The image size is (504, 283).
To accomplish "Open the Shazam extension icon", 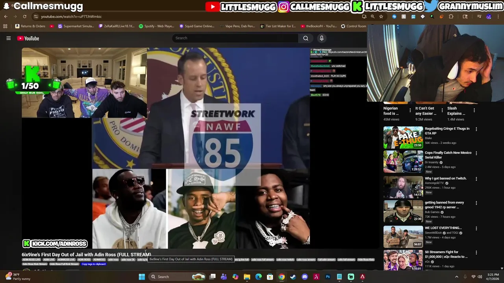I will tap(394, 17).
